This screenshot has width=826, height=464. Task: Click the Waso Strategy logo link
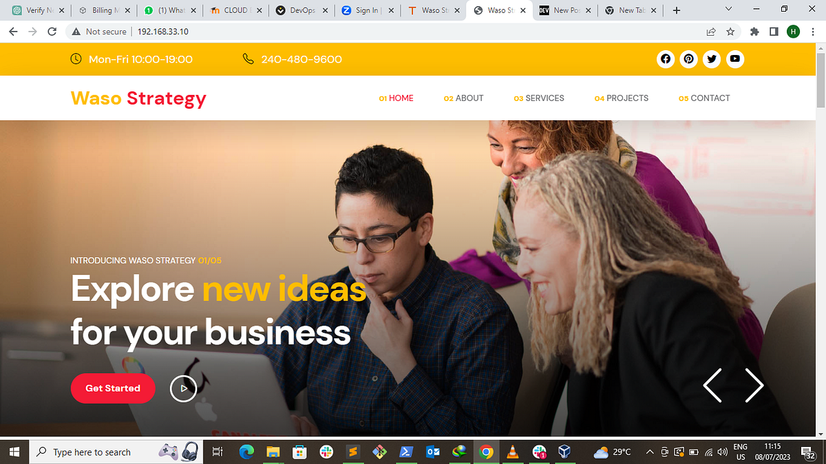(138, 98)
